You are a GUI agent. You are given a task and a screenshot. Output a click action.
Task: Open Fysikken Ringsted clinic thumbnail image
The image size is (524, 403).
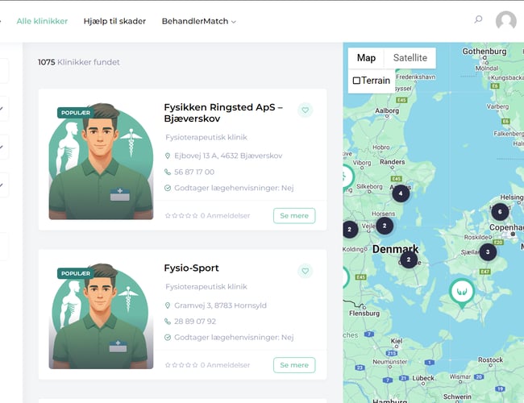coord(101,161)
